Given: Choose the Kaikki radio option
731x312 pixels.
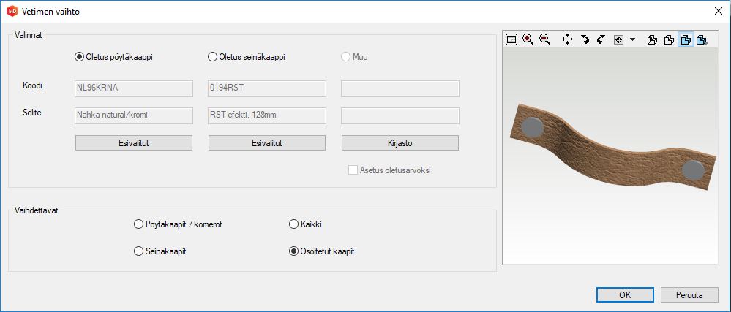Looking at the screenshot, I should coord(294,224).
